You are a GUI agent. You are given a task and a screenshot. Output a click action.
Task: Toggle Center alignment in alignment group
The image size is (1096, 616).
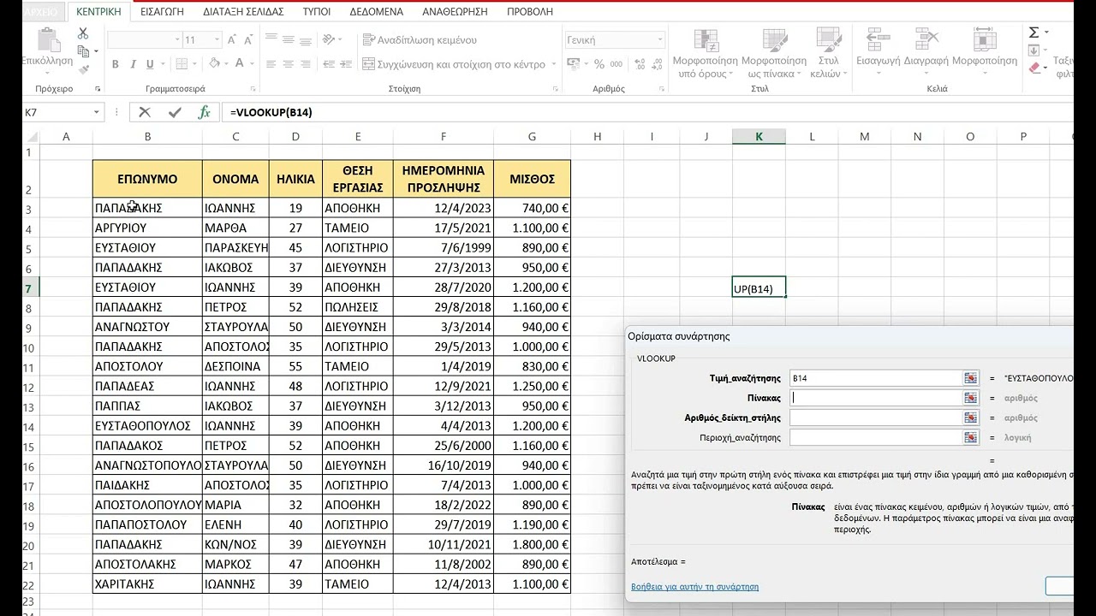[x=289, y=64]
